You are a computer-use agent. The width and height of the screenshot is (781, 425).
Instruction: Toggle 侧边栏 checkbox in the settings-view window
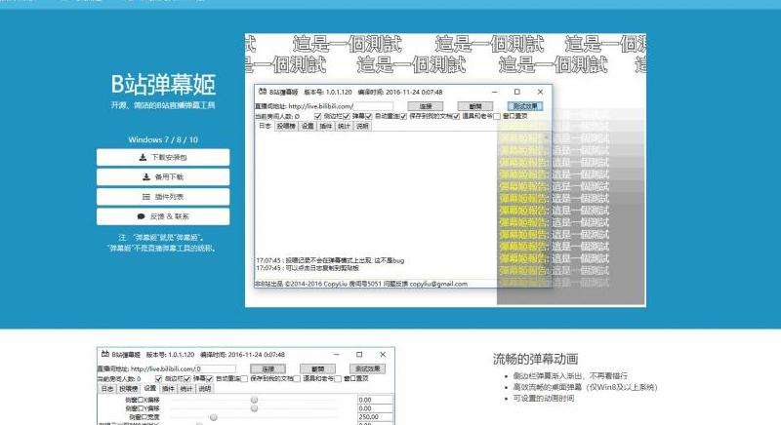pos(159,379)
